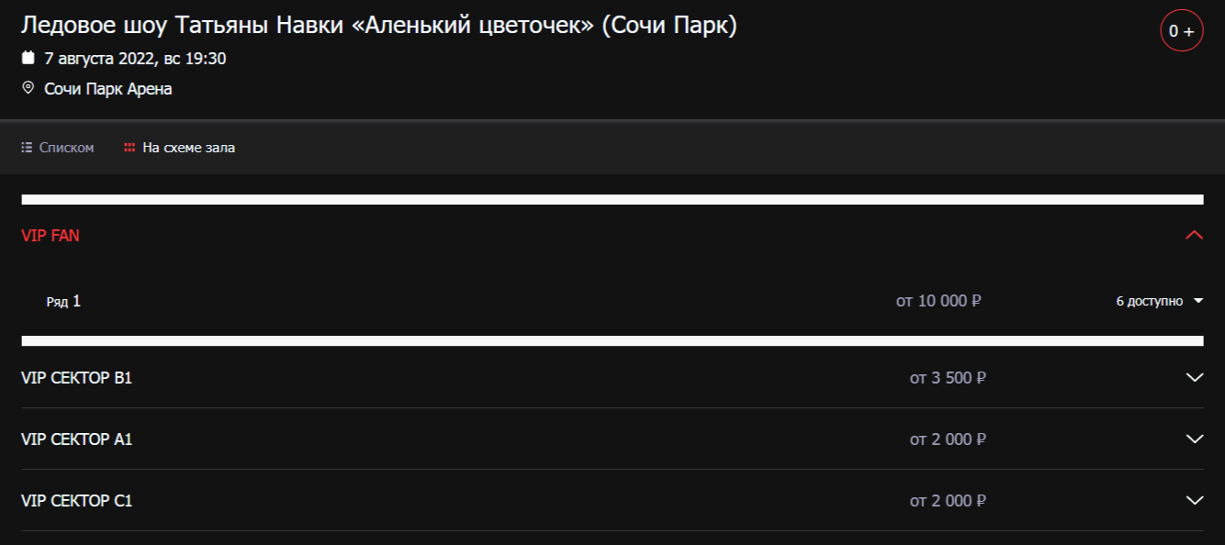Expand VIP СЕКТОР C1 section
1225x545 pixels.
1194,500
